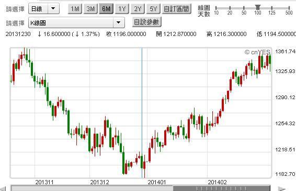The width and height of the screenshot is (296, 191).
Task: Click the 1361.74 price axis label
Action: [285, 52]
